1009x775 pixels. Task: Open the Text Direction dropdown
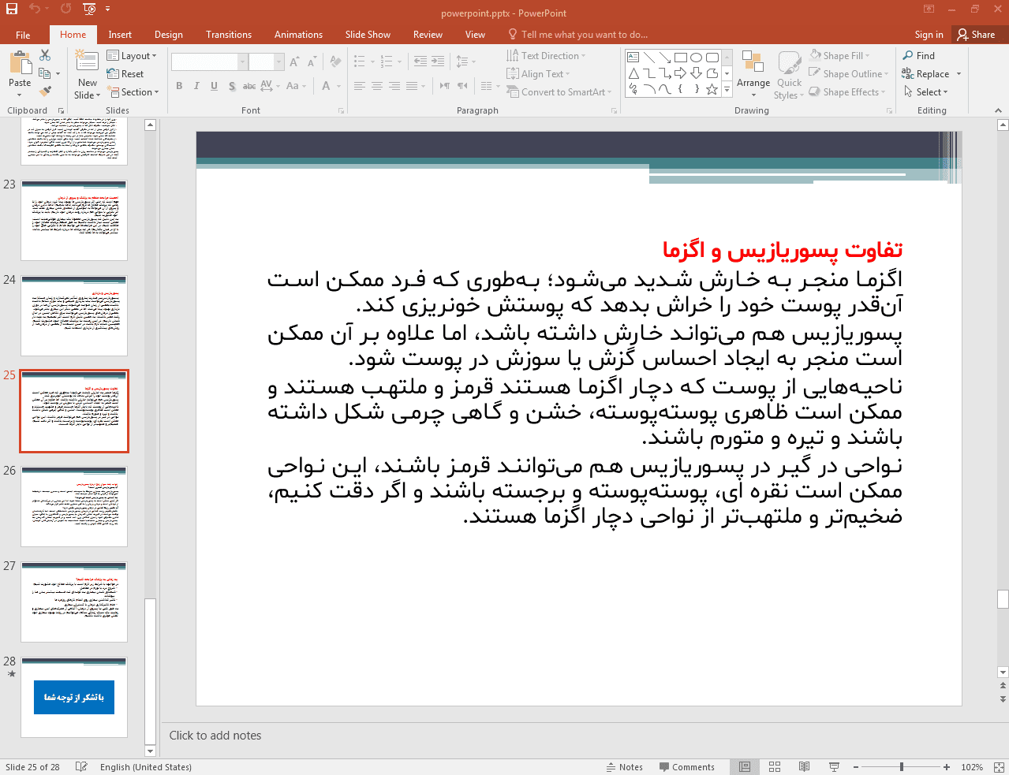point(546,56)
